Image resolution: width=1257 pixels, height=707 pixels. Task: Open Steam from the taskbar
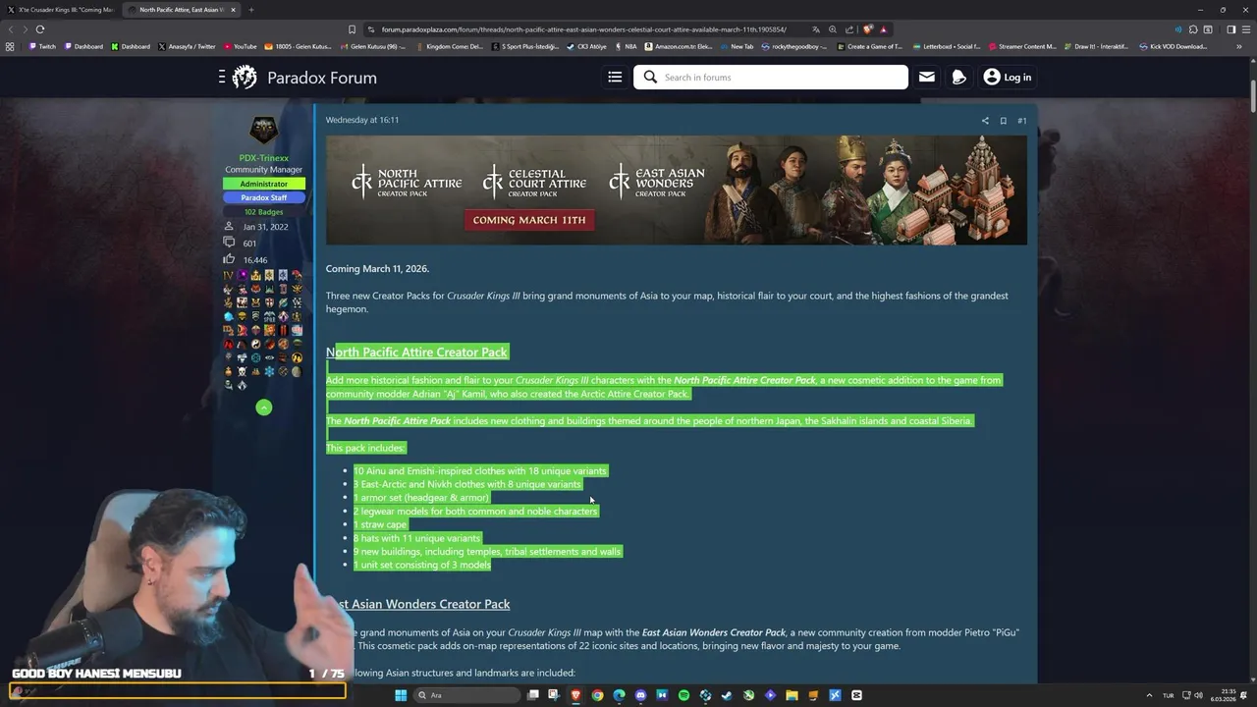pos(727,695)
